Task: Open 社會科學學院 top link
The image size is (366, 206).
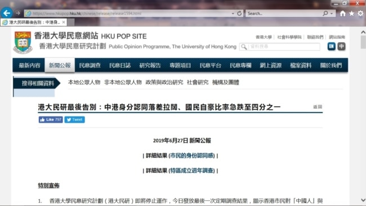Action: 289,37
